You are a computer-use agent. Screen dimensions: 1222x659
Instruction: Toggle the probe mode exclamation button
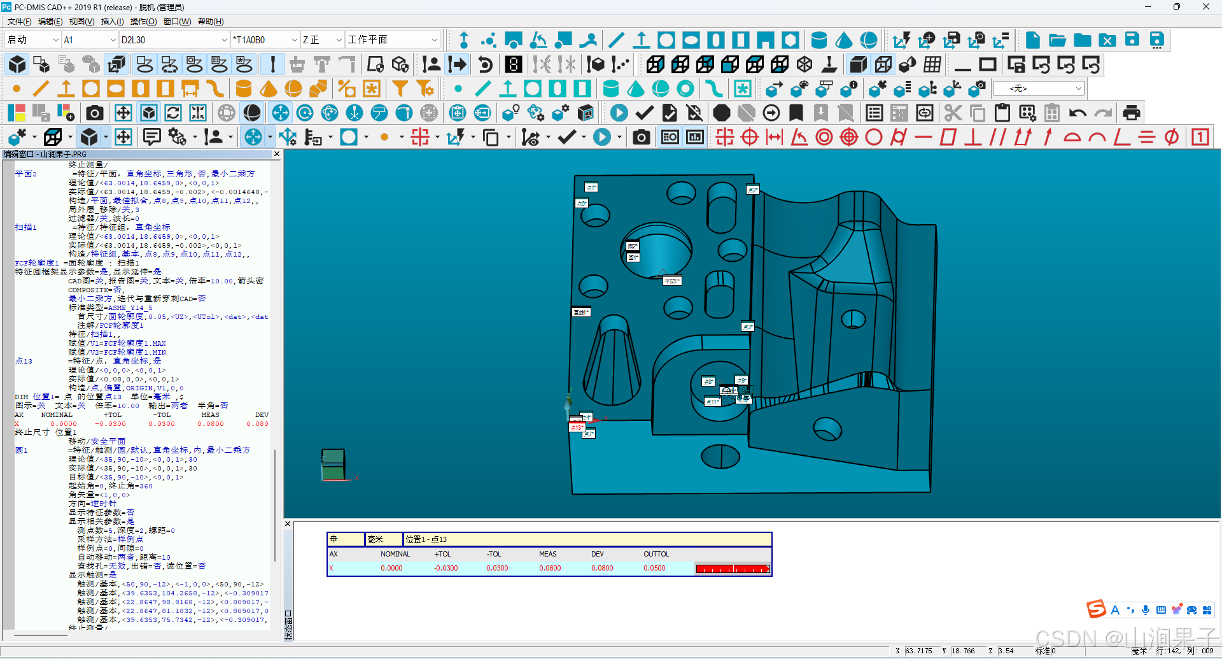(x=273, y=64)
